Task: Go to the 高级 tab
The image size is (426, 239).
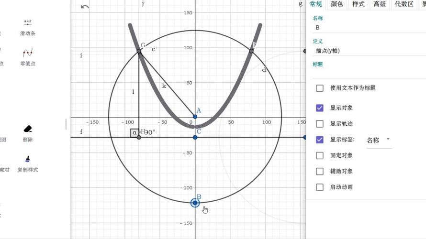Action: click(380, 4)
